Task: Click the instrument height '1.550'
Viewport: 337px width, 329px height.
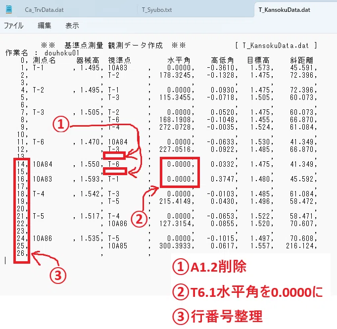Action: [x=90, y=164]
